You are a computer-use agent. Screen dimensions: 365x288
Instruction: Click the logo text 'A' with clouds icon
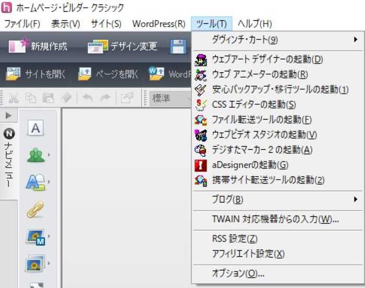35,182
